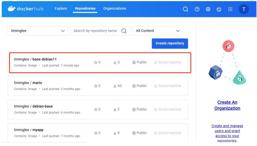This screenshot has width=257, height=146.
Task: Click Scout inactive icon on base-debian11 row
Action: click(x=155, y=62)
